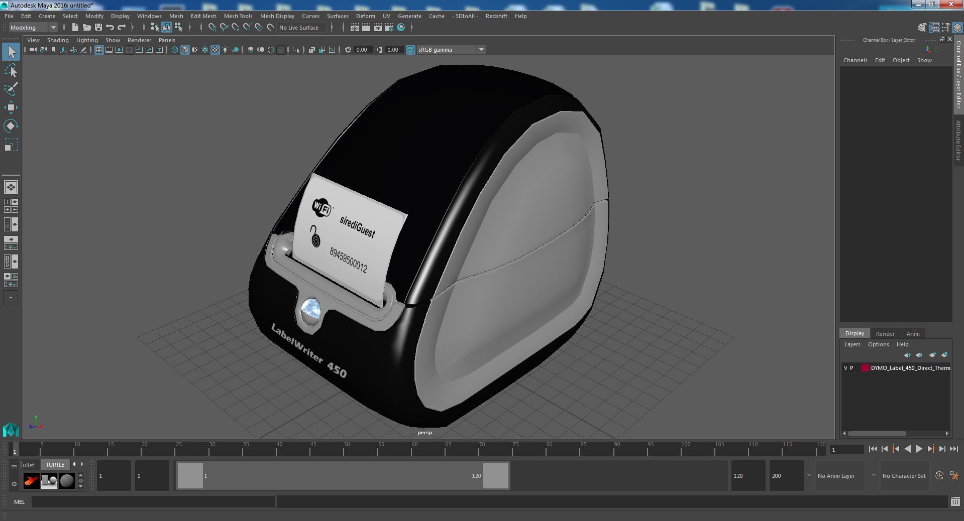Click the MEL command line input
964x521 pixels.
point(152,501)
